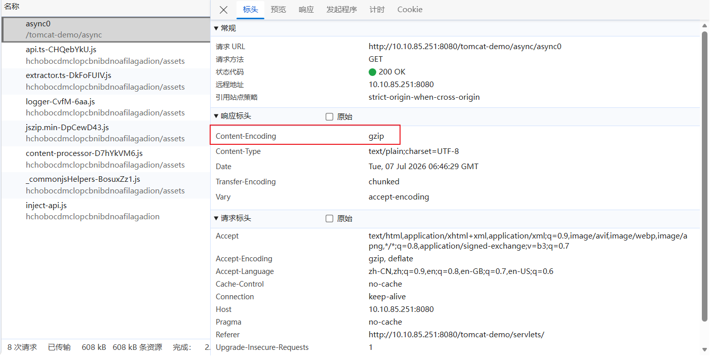Click the scrollbar up arrow
Screen dimensions: 712x357
click(x=704, y=25)
